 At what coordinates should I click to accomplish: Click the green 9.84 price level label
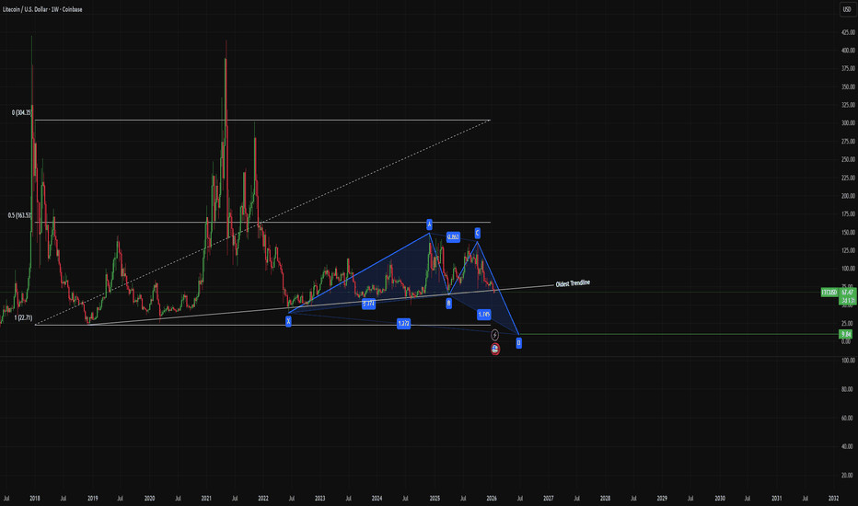(x=845, y=335)
